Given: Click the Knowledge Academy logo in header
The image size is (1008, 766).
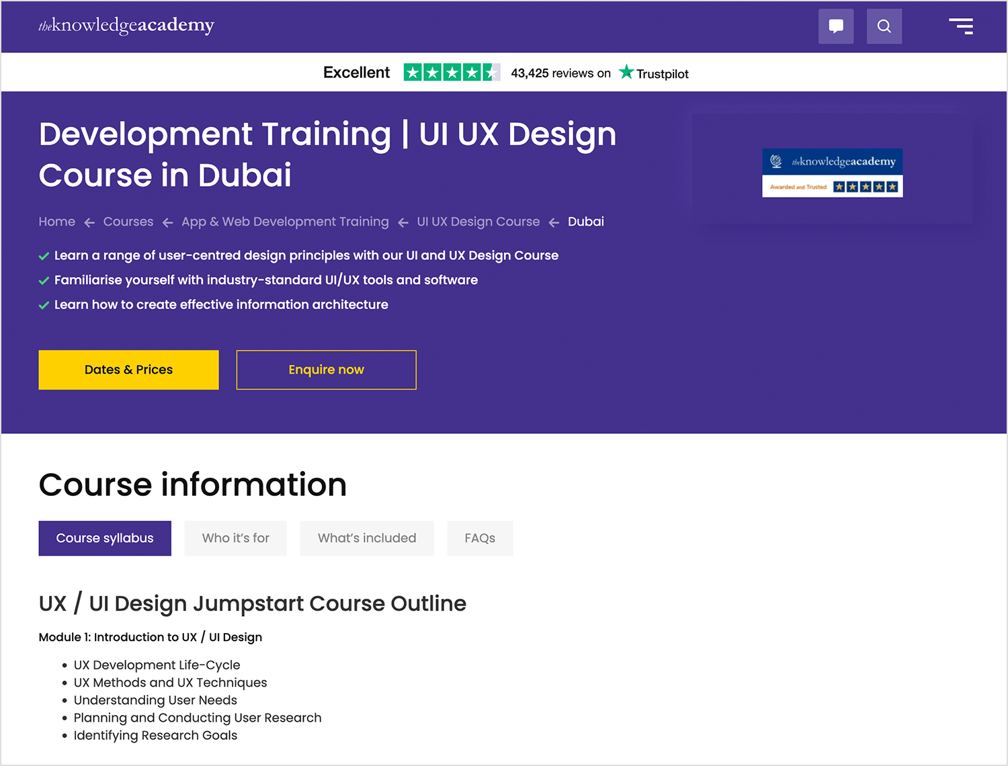Looking at the screenshot, I should tap(126, 26).
